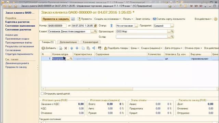This screenshot has width=219, height=123.
Task: Open the Отмена строк dropdown
Action: [x=193, y=48]
